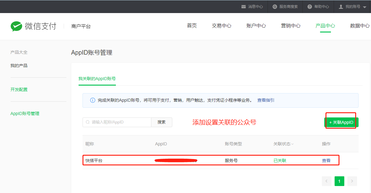
Task: Click the WeChat Pay logo icon
Action: point(16,26)
